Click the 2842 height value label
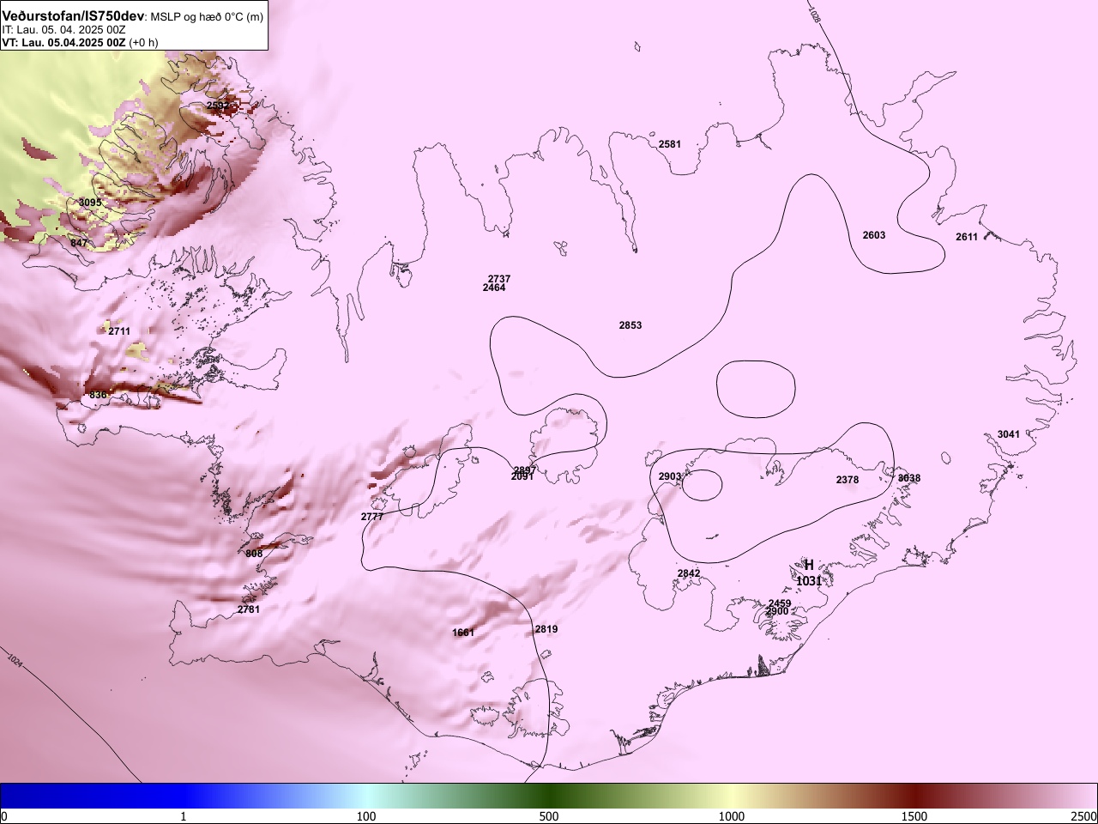 point(689,573)
